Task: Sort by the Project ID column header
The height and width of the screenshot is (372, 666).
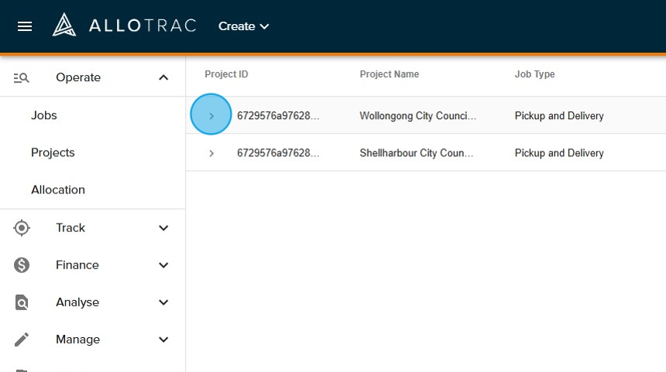Action: tap(226, 74)
